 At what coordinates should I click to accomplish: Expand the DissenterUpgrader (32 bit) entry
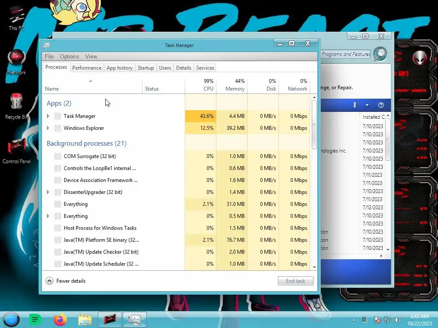(48, 192)
